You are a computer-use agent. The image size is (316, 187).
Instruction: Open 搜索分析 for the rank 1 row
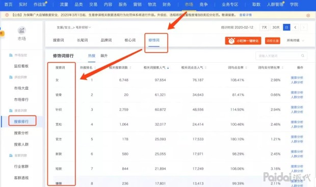point(297,78)
